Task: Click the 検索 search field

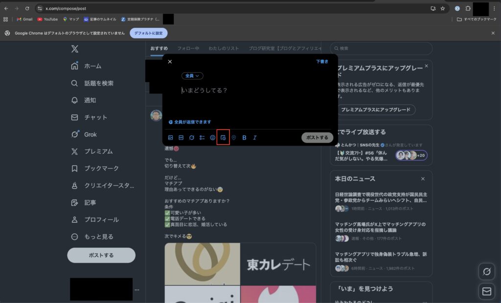Action: (382, 48)
